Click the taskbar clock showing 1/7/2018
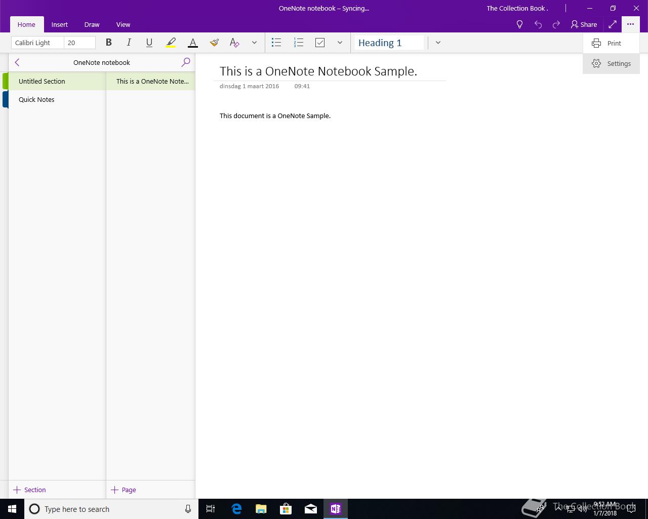The width and height of the screenshot is (648, 519). pyautogui.click(x=605, y=509)
